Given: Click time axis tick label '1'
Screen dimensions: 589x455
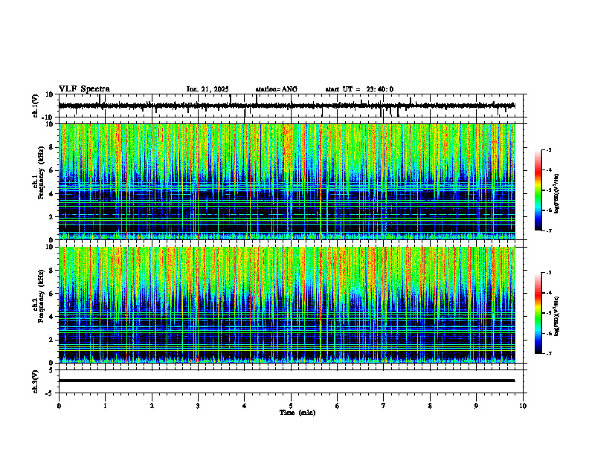Looking at the screenshot, I should coord(105,406).
